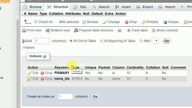Click the Insert tab icon
Screen dimensions: 192x108
(117, 7)
